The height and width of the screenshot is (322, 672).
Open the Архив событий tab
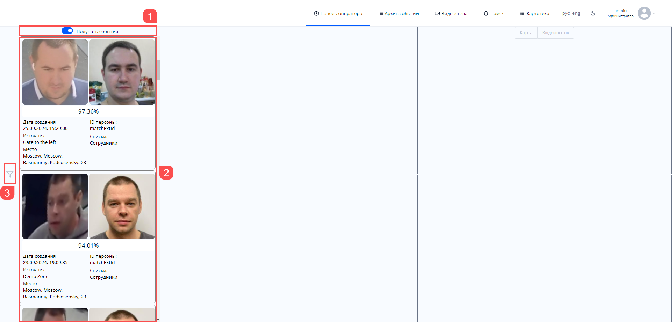click(x=398, y=13)
